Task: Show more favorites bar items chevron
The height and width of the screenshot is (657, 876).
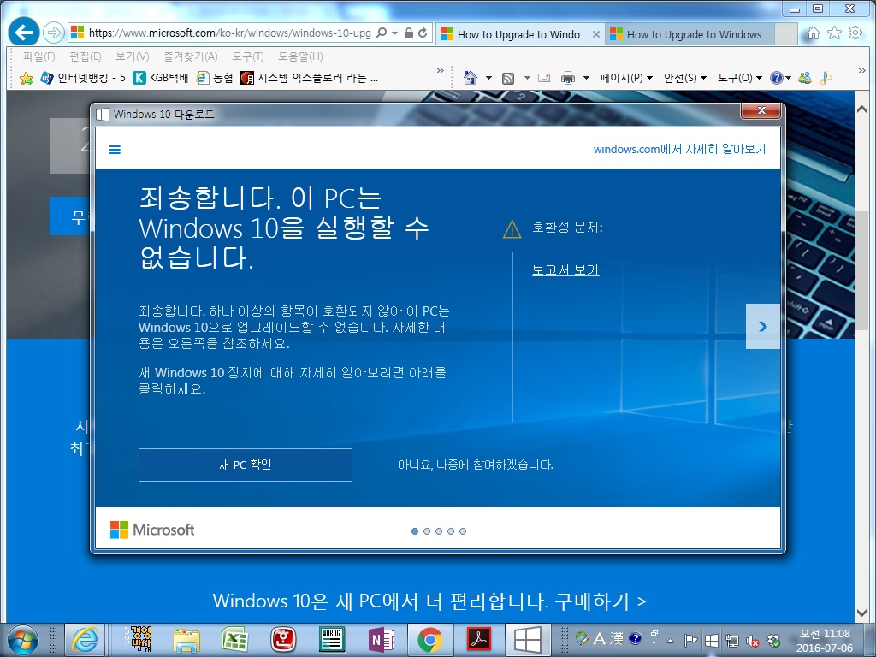Action: (x=441, y=71)
